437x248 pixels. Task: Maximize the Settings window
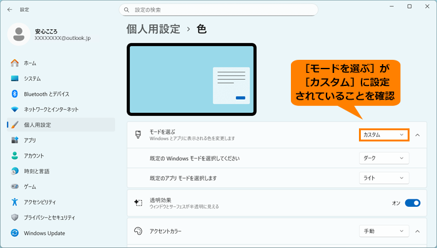click(410, 6)
